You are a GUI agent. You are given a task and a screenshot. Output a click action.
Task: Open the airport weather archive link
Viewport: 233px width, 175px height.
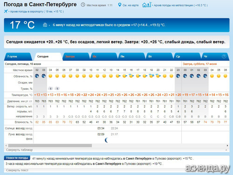[36, 12]
